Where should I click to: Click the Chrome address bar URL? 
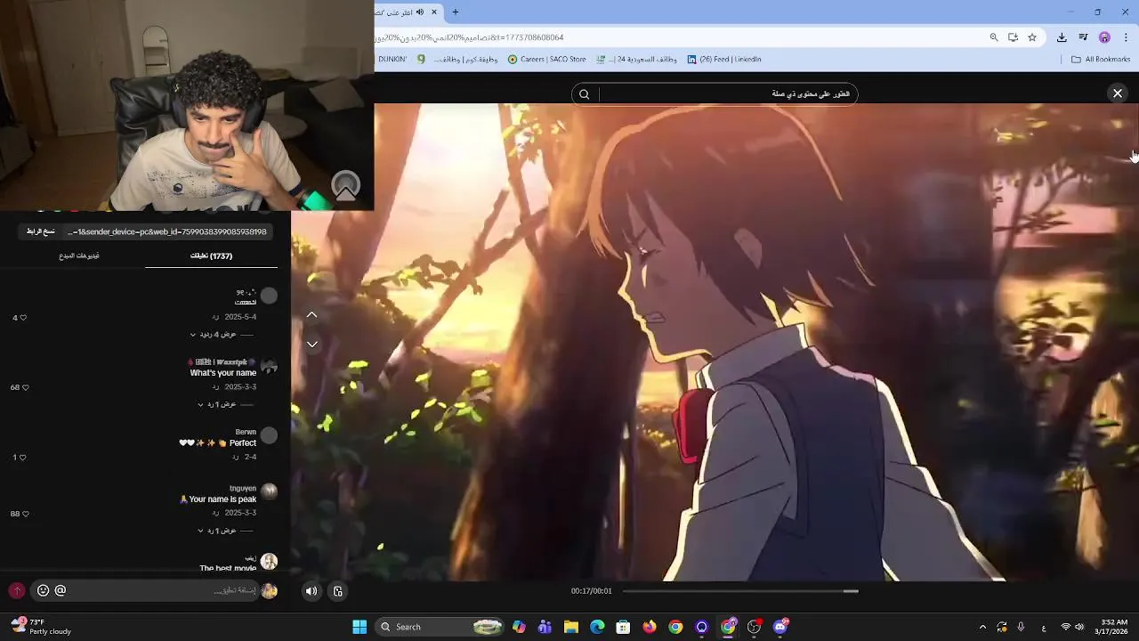(x=469, y=37)
